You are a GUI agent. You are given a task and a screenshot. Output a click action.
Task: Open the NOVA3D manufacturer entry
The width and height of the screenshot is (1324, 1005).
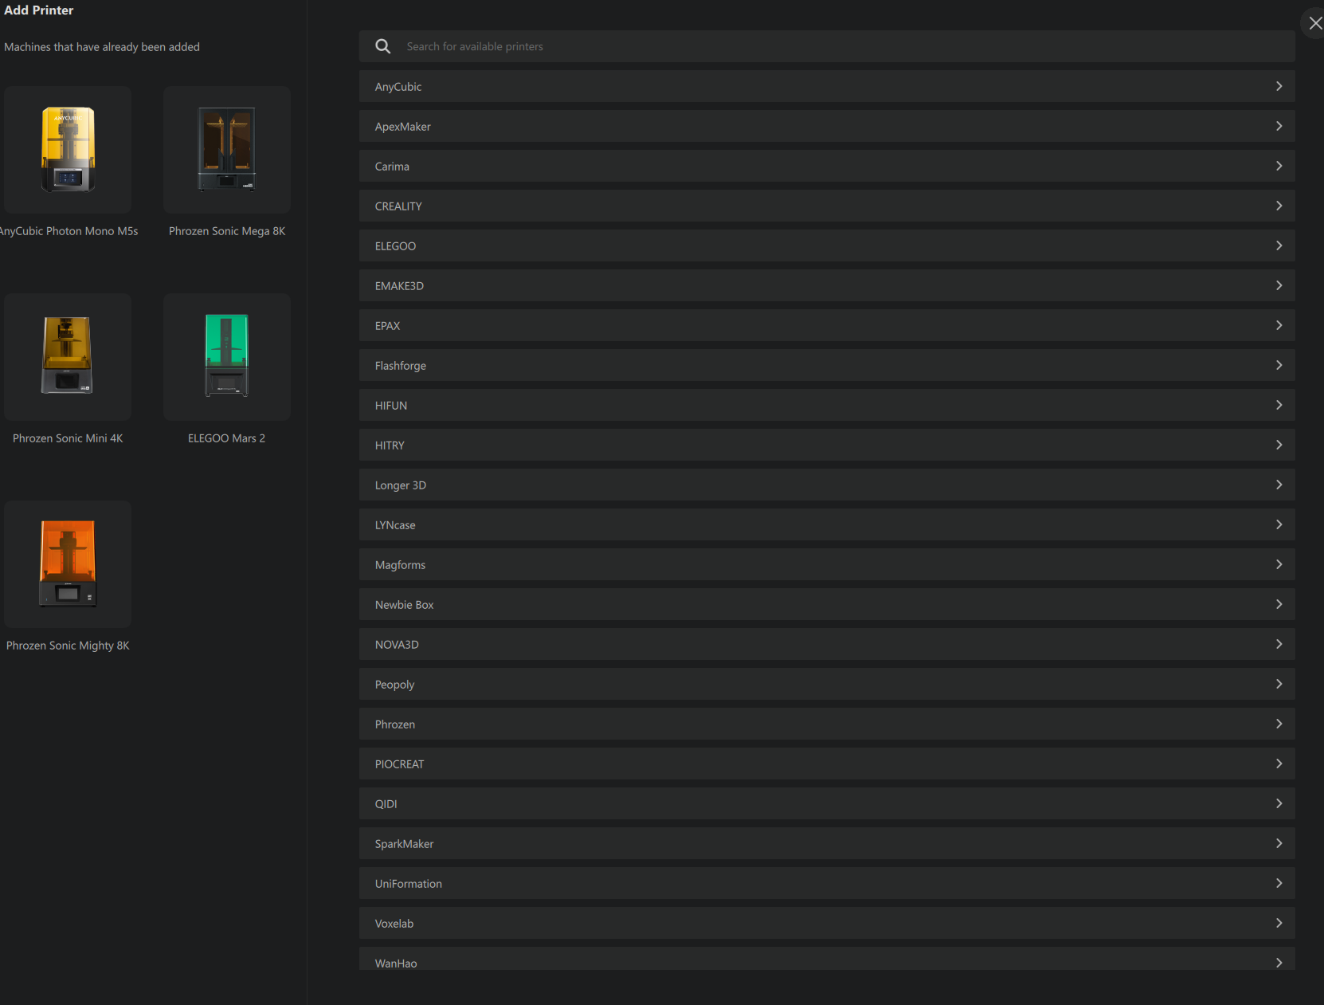(x=826, y=644)
